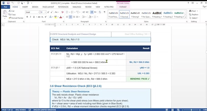Click the ruler tab selector
Image resolution: width=207 pixels, height=111 pixels.
tap(3, 25)
